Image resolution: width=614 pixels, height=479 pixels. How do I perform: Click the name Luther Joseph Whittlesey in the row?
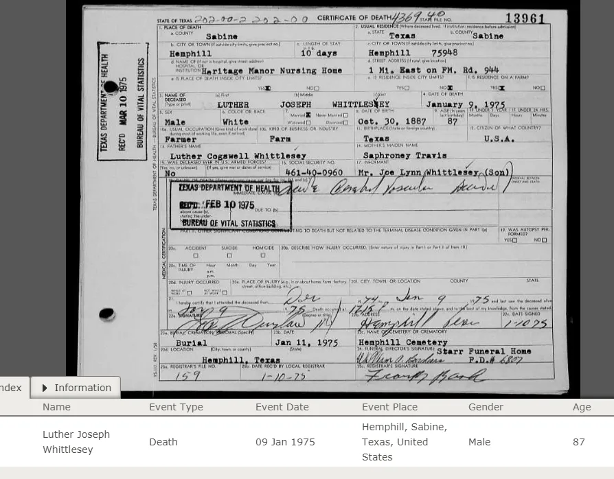click(x=76, y=442)
